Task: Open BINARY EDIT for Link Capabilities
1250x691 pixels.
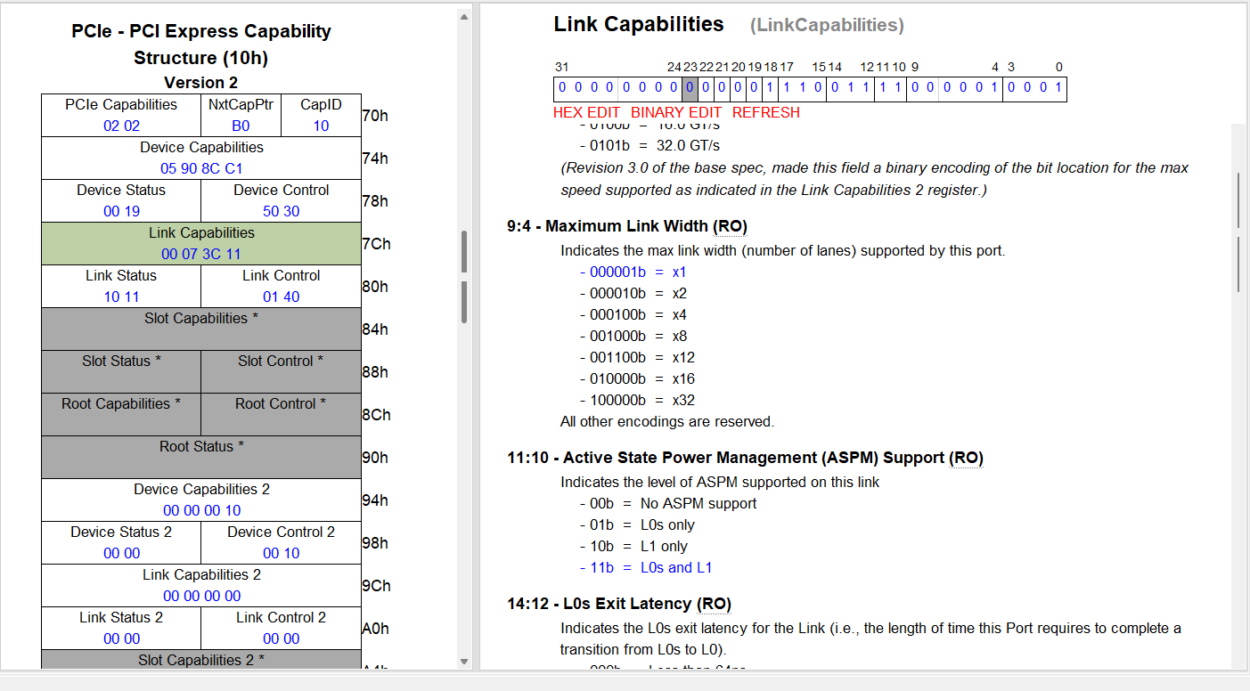Action: click(676, 112)
